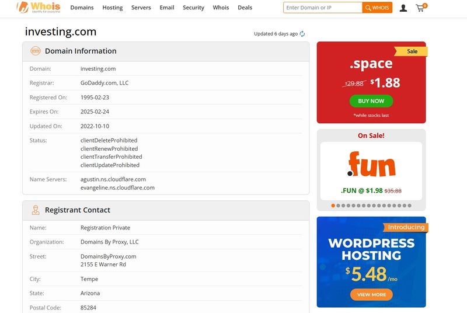This screenshot has width=467, height=313.
Task: Open the user account icon
Action: 403,8
